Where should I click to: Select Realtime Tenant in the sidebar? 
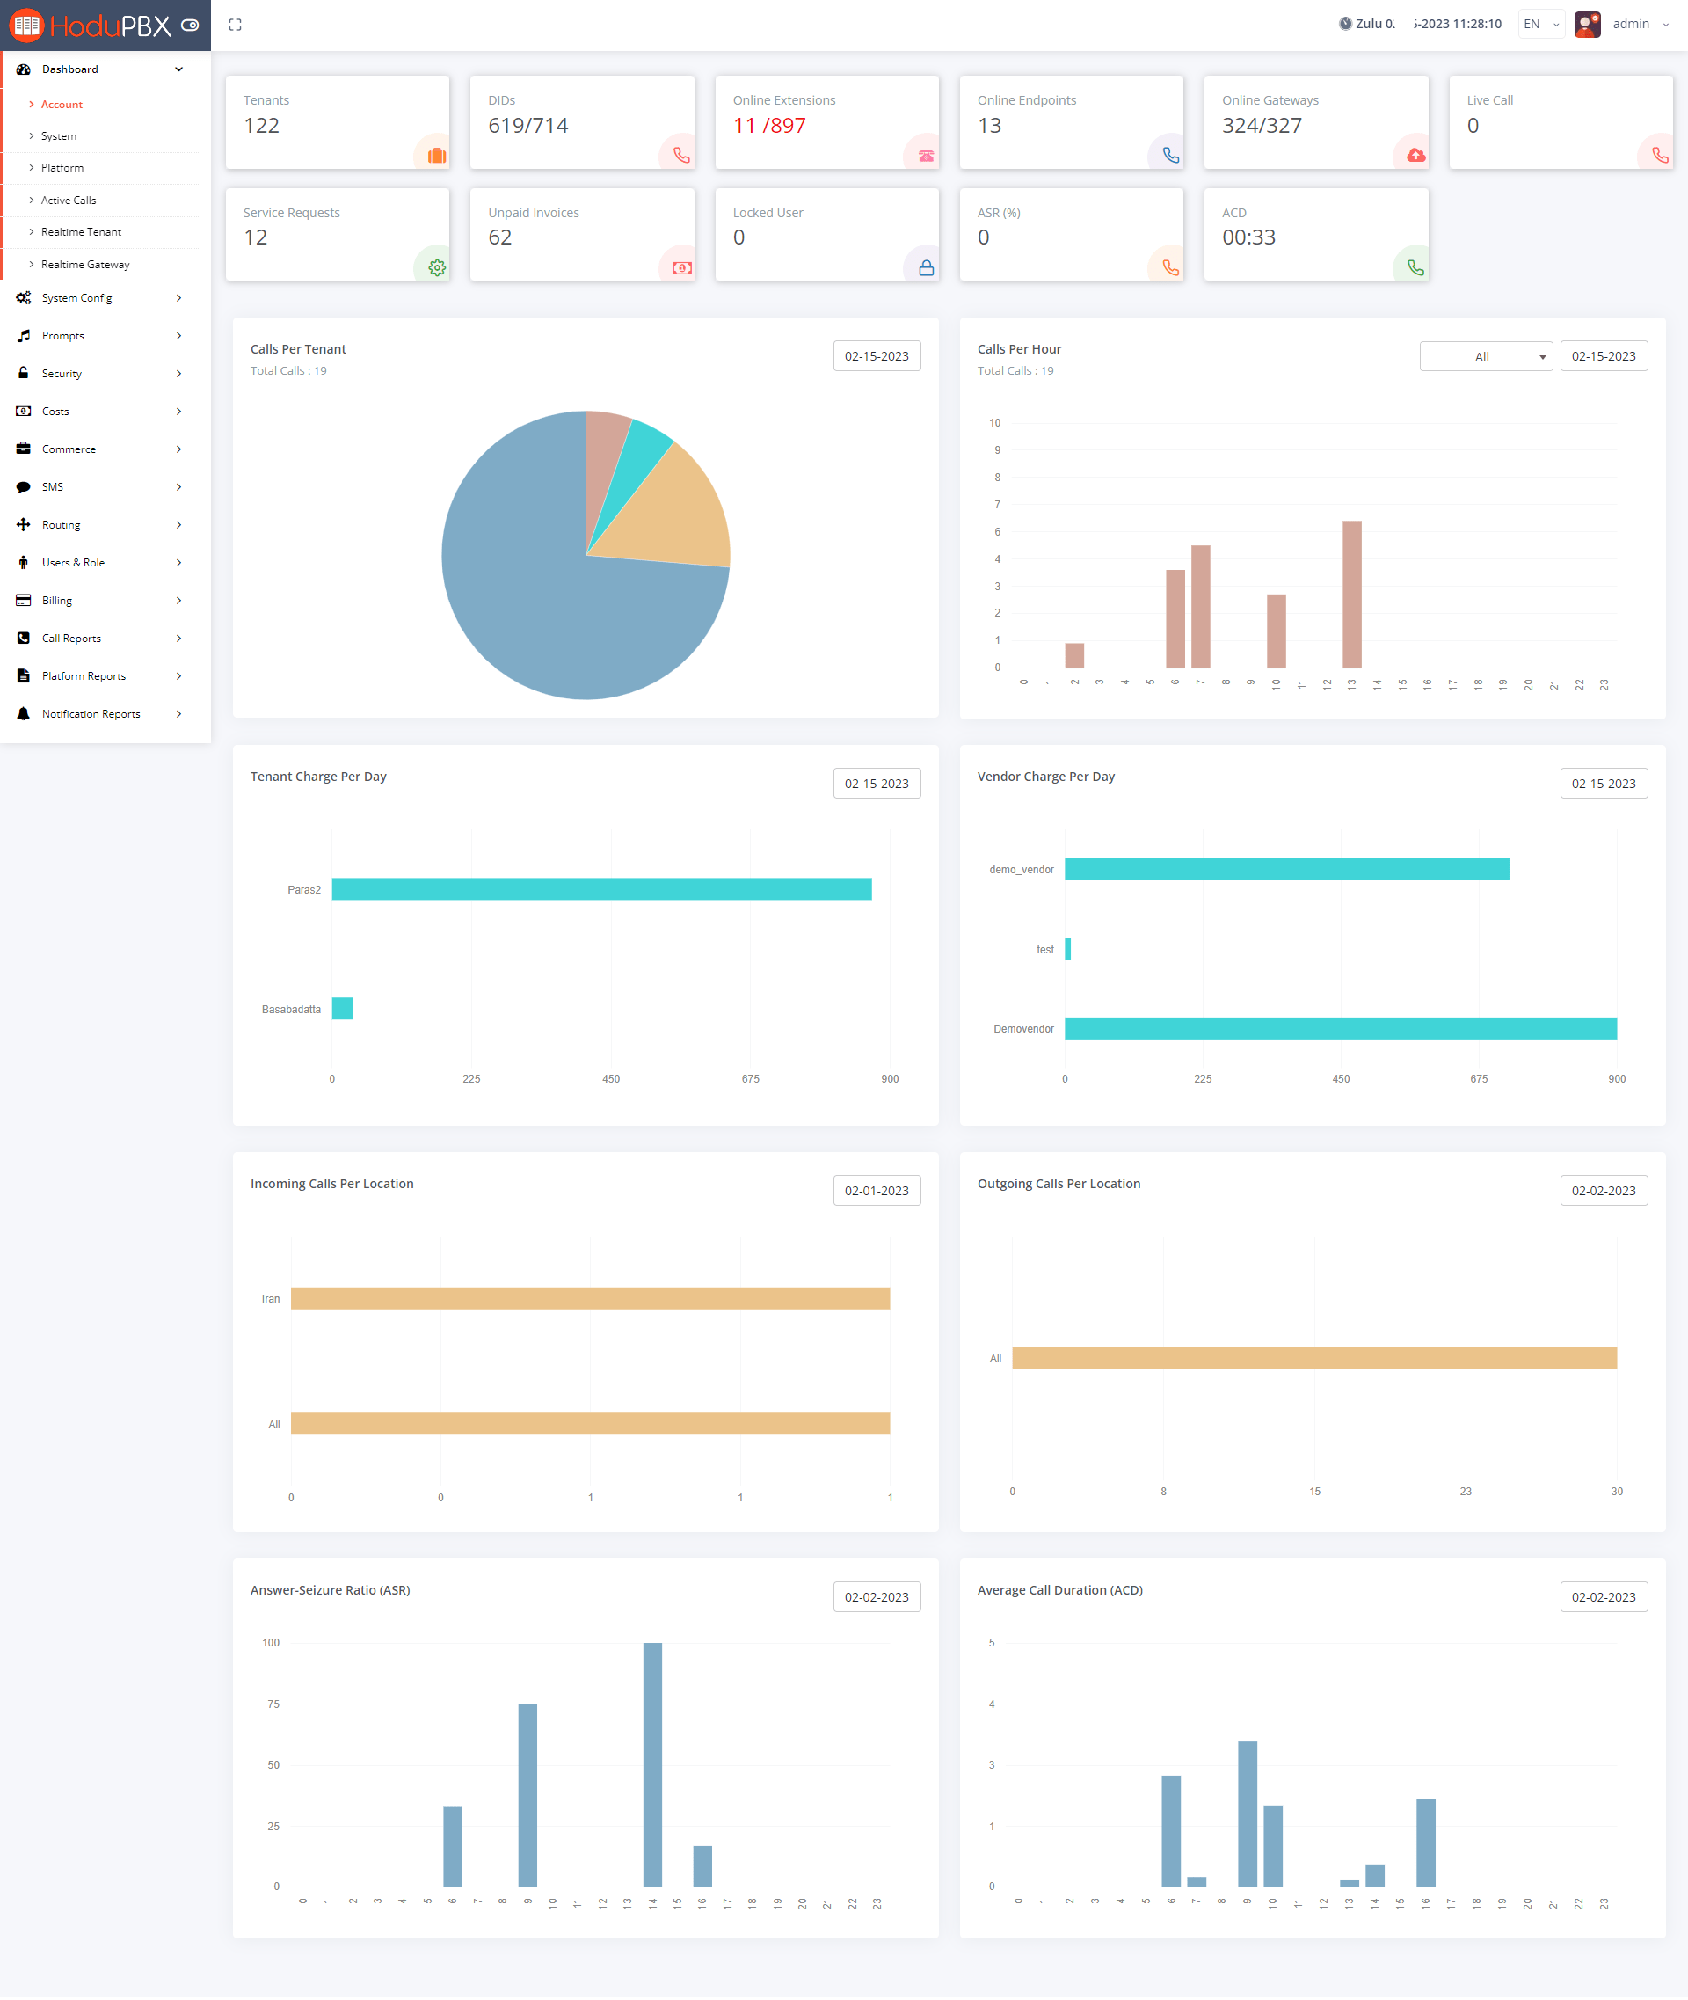click(82, 231)
